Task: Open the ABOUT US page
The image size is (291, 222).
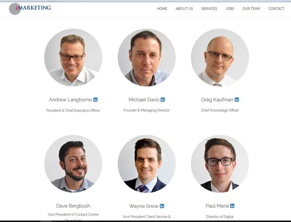Action: [184, 8]
